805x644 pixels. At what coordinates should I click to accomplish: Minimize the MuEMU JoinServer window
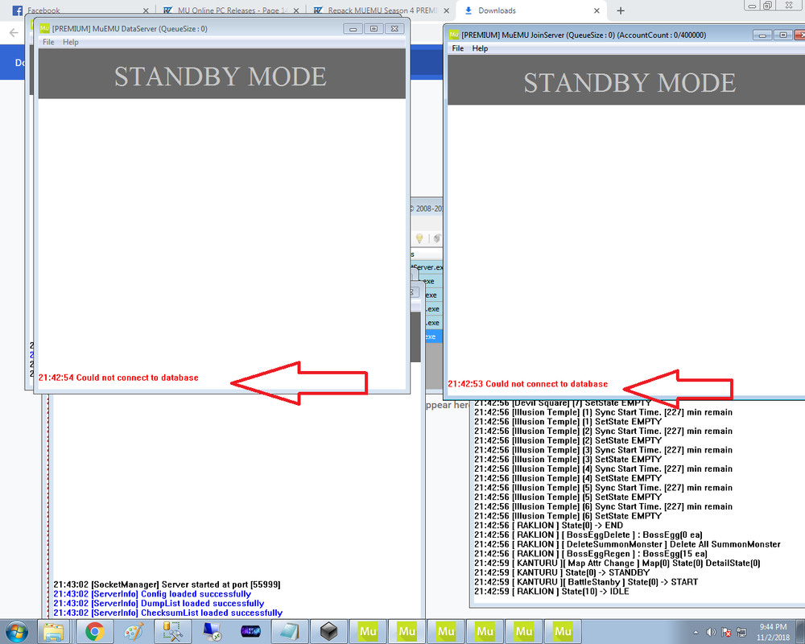click(762, 35)
